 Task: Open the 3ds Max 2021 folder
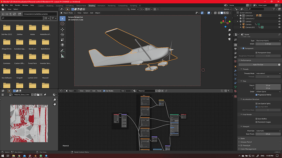pyautogui.click(x=7, y=30)
